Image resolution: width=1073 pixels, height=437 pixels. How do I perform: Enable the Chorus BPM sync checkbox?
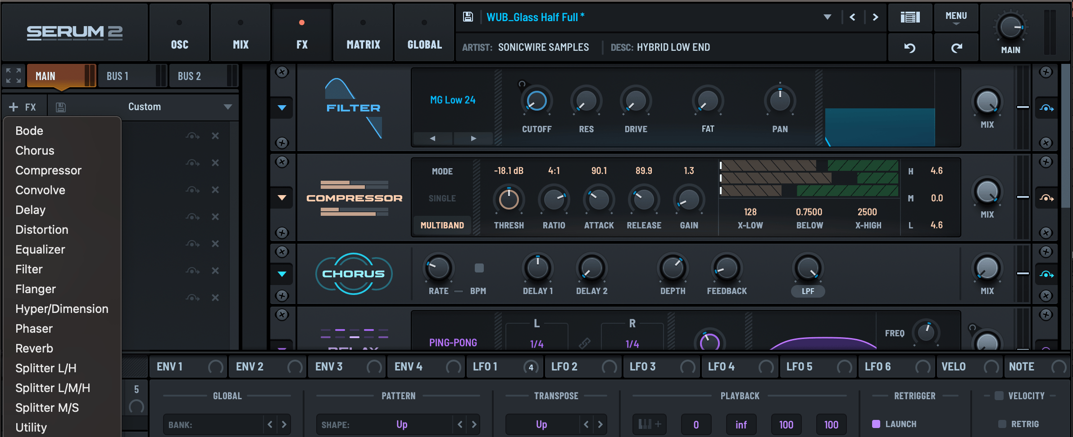coord(479,268)
